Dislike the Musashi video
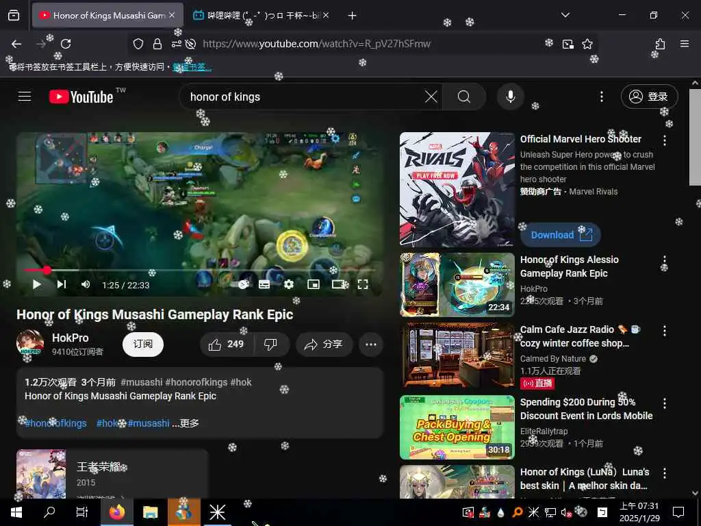Screen dimensions: 701x526 click(270, 345)
